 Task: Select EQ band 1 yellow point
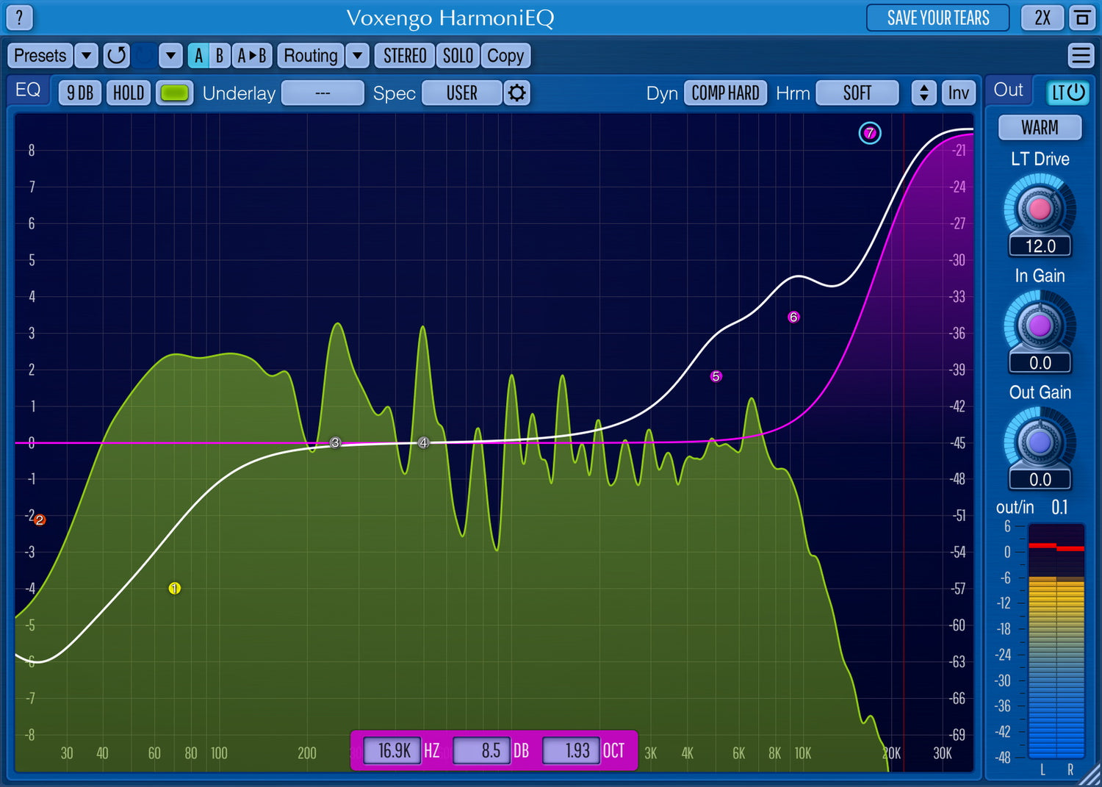[x=174, y=588]
